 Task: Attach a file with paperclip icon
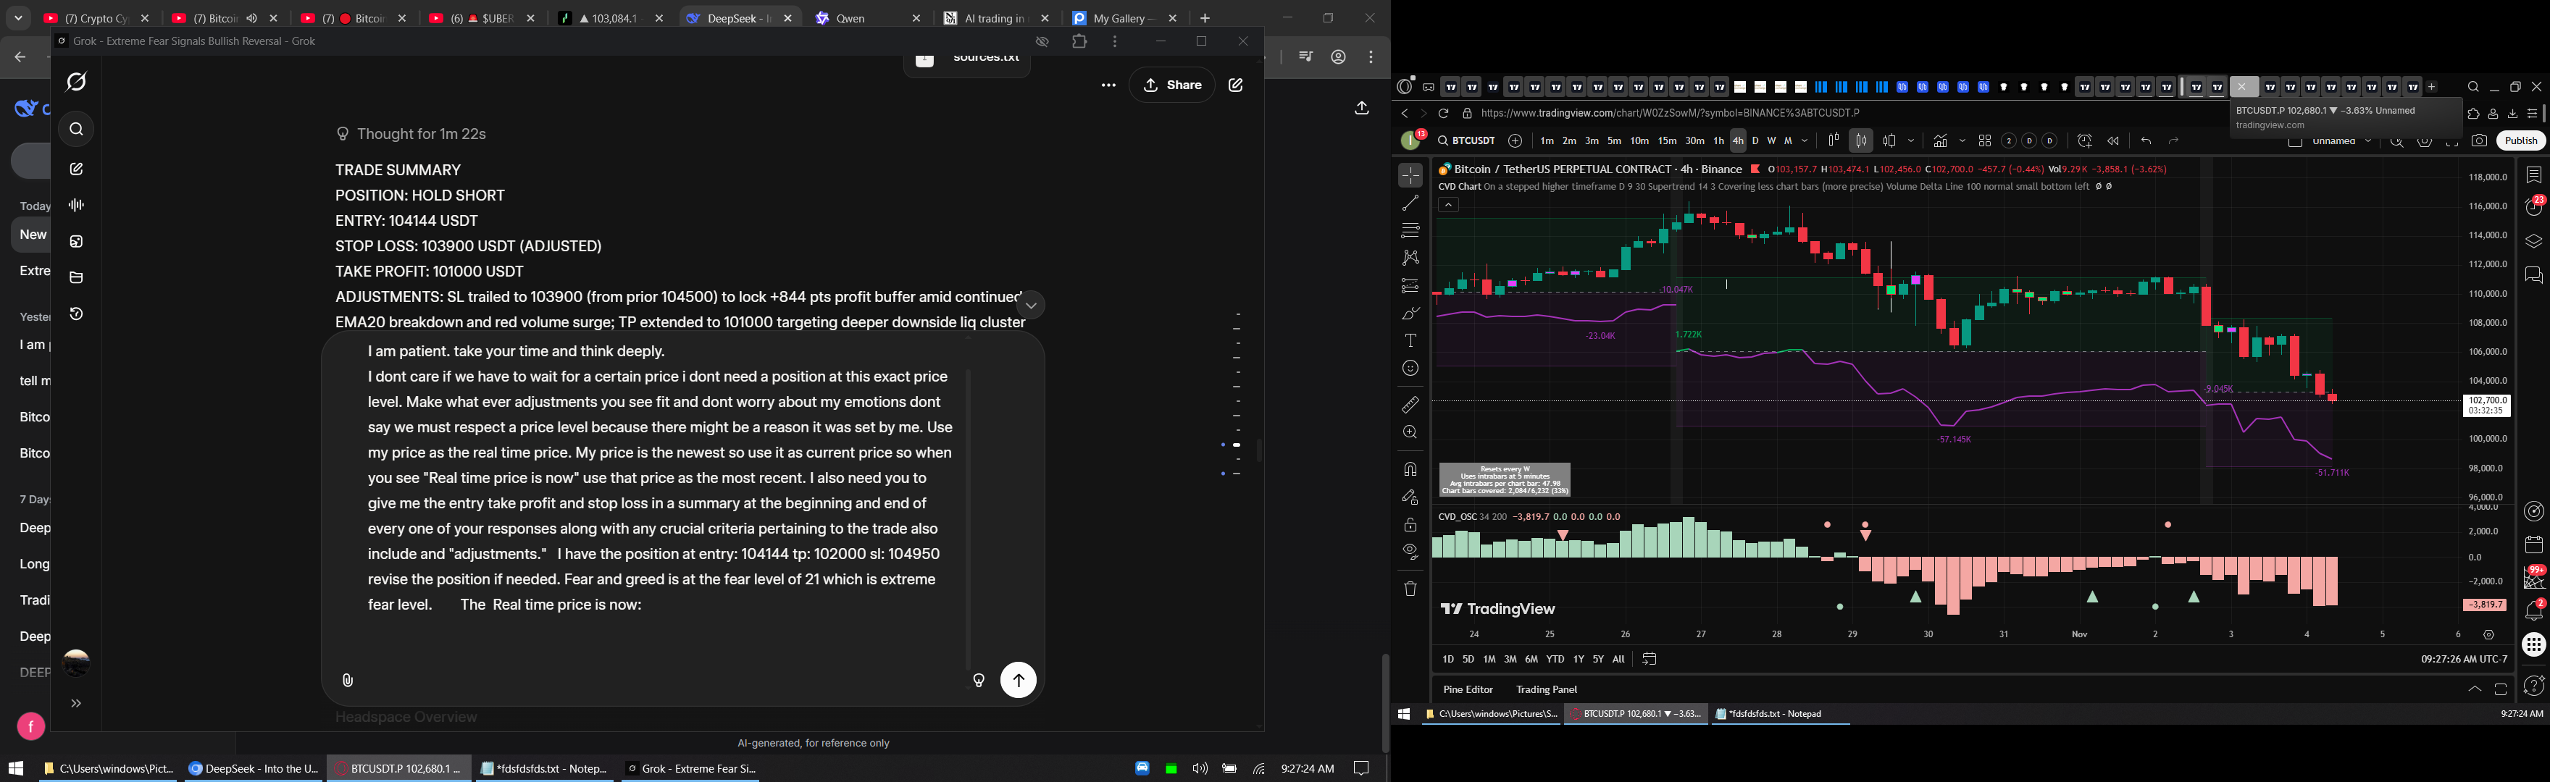[348, 680]
